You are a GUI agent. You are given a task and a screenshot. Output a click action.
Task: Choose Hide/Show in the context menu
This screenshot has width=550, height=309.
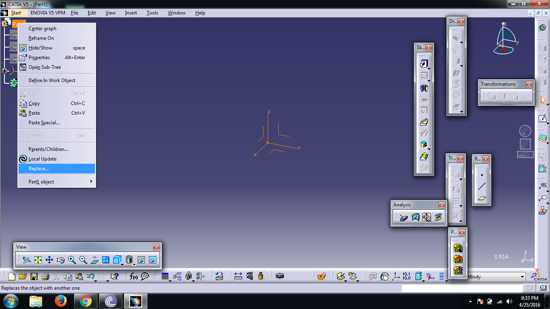click(x=40, y=48)
